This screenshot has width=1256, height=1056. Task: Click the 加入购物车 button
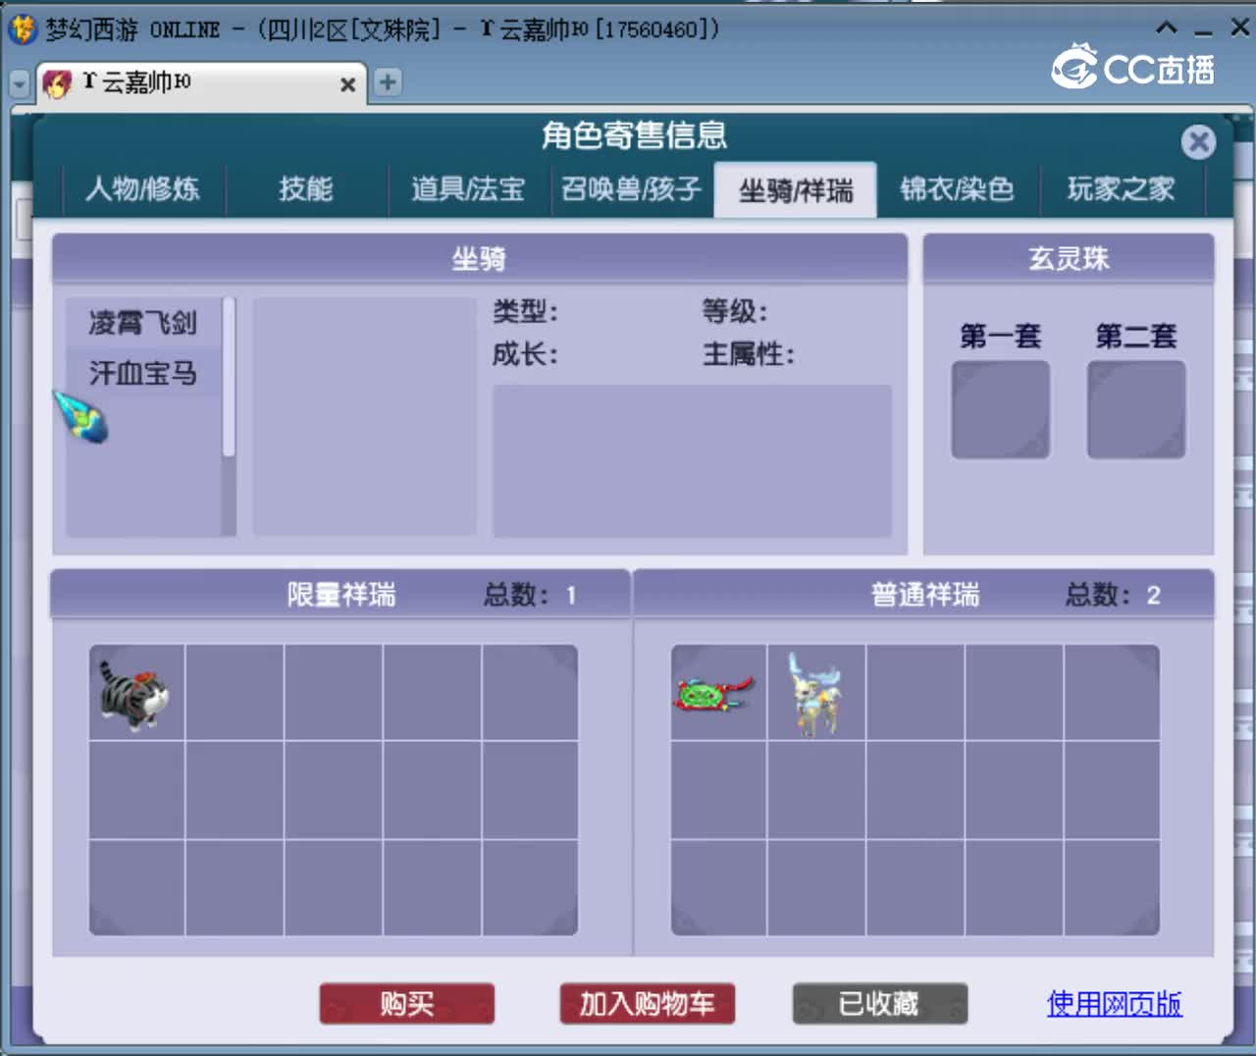[x=647, y=1004]
